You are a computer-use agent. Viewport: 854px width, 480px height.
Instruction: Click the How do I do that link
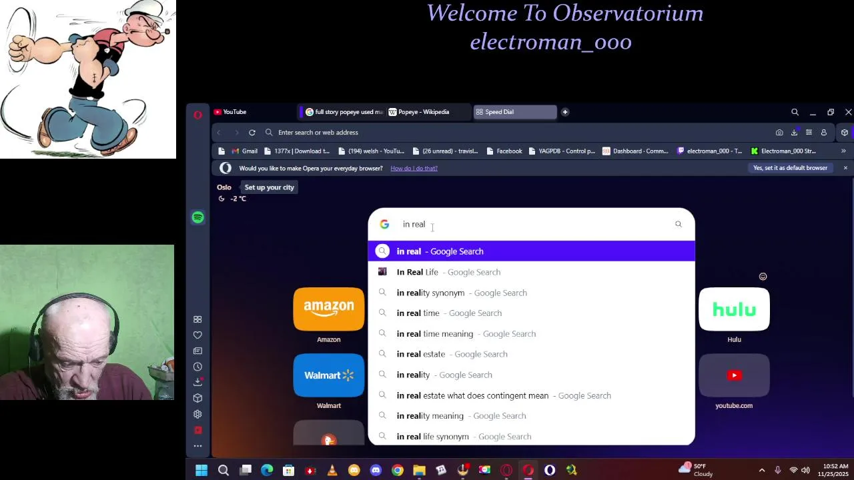point(414,168)
